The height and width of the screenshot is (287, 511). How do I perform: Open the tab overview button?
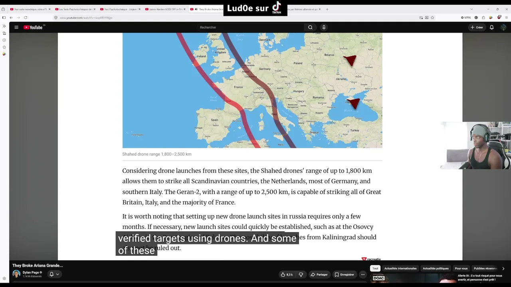pyautogui.click(x=3, y=9)
